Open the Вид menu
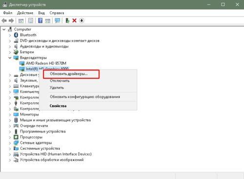Image resolution: width=244 pixels, height=179 pixels. (x=41, y=13)
